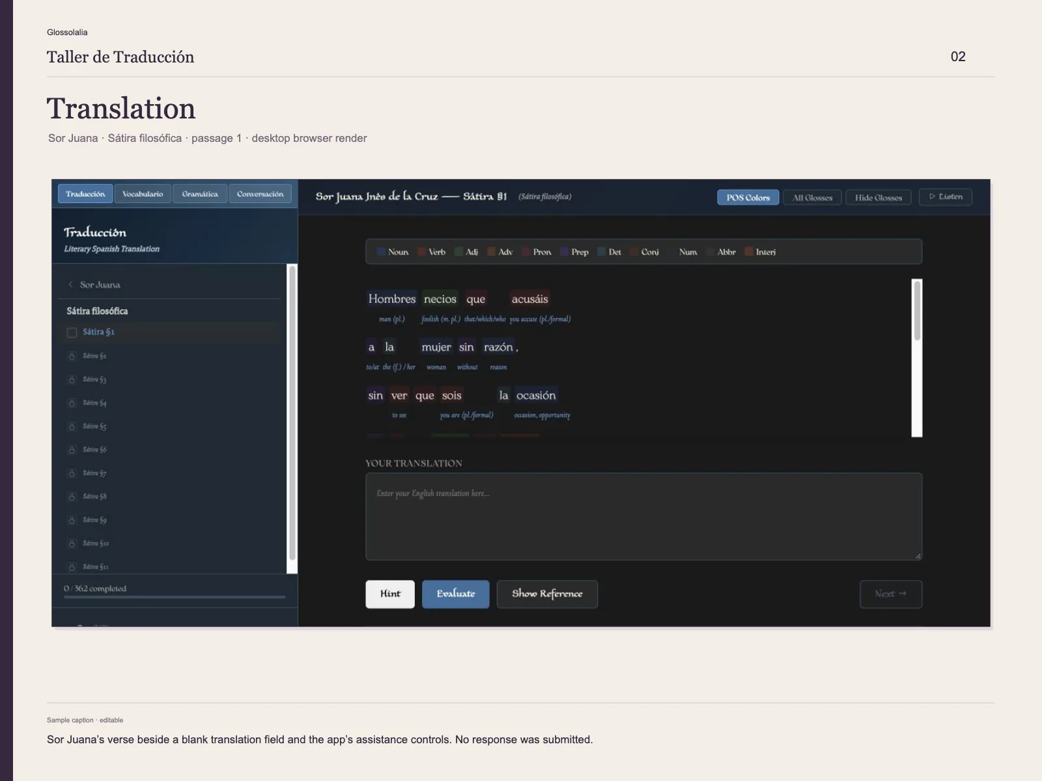Image resolution: width=1042 pixels, height=781 pixels.
Task: Click the Evaluate button
Action: [456, 594]
